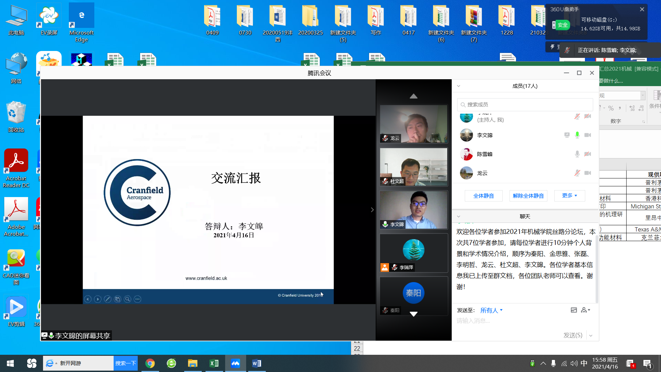Click 李文暤's screen share status icon

[567, 135]
